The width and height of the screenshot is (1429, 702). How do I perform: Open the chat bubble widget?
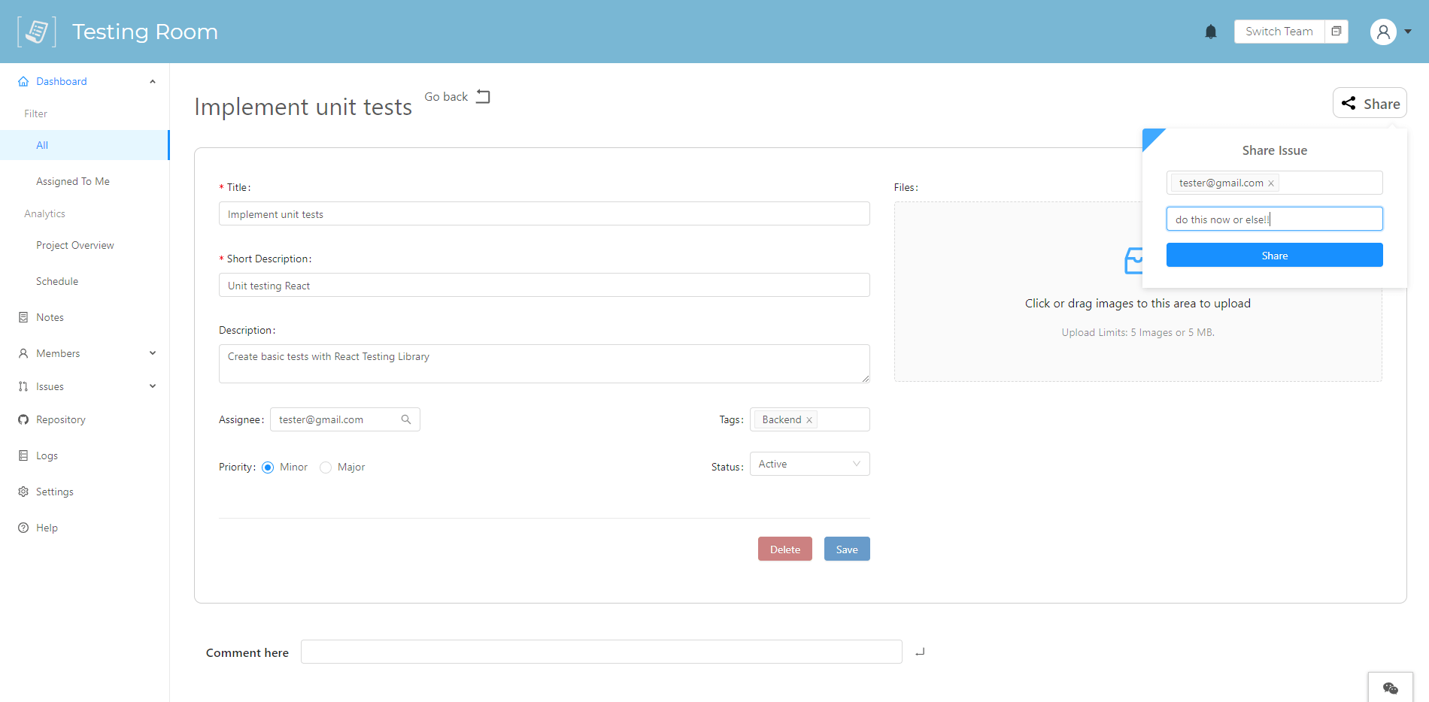coord(1391,688)
